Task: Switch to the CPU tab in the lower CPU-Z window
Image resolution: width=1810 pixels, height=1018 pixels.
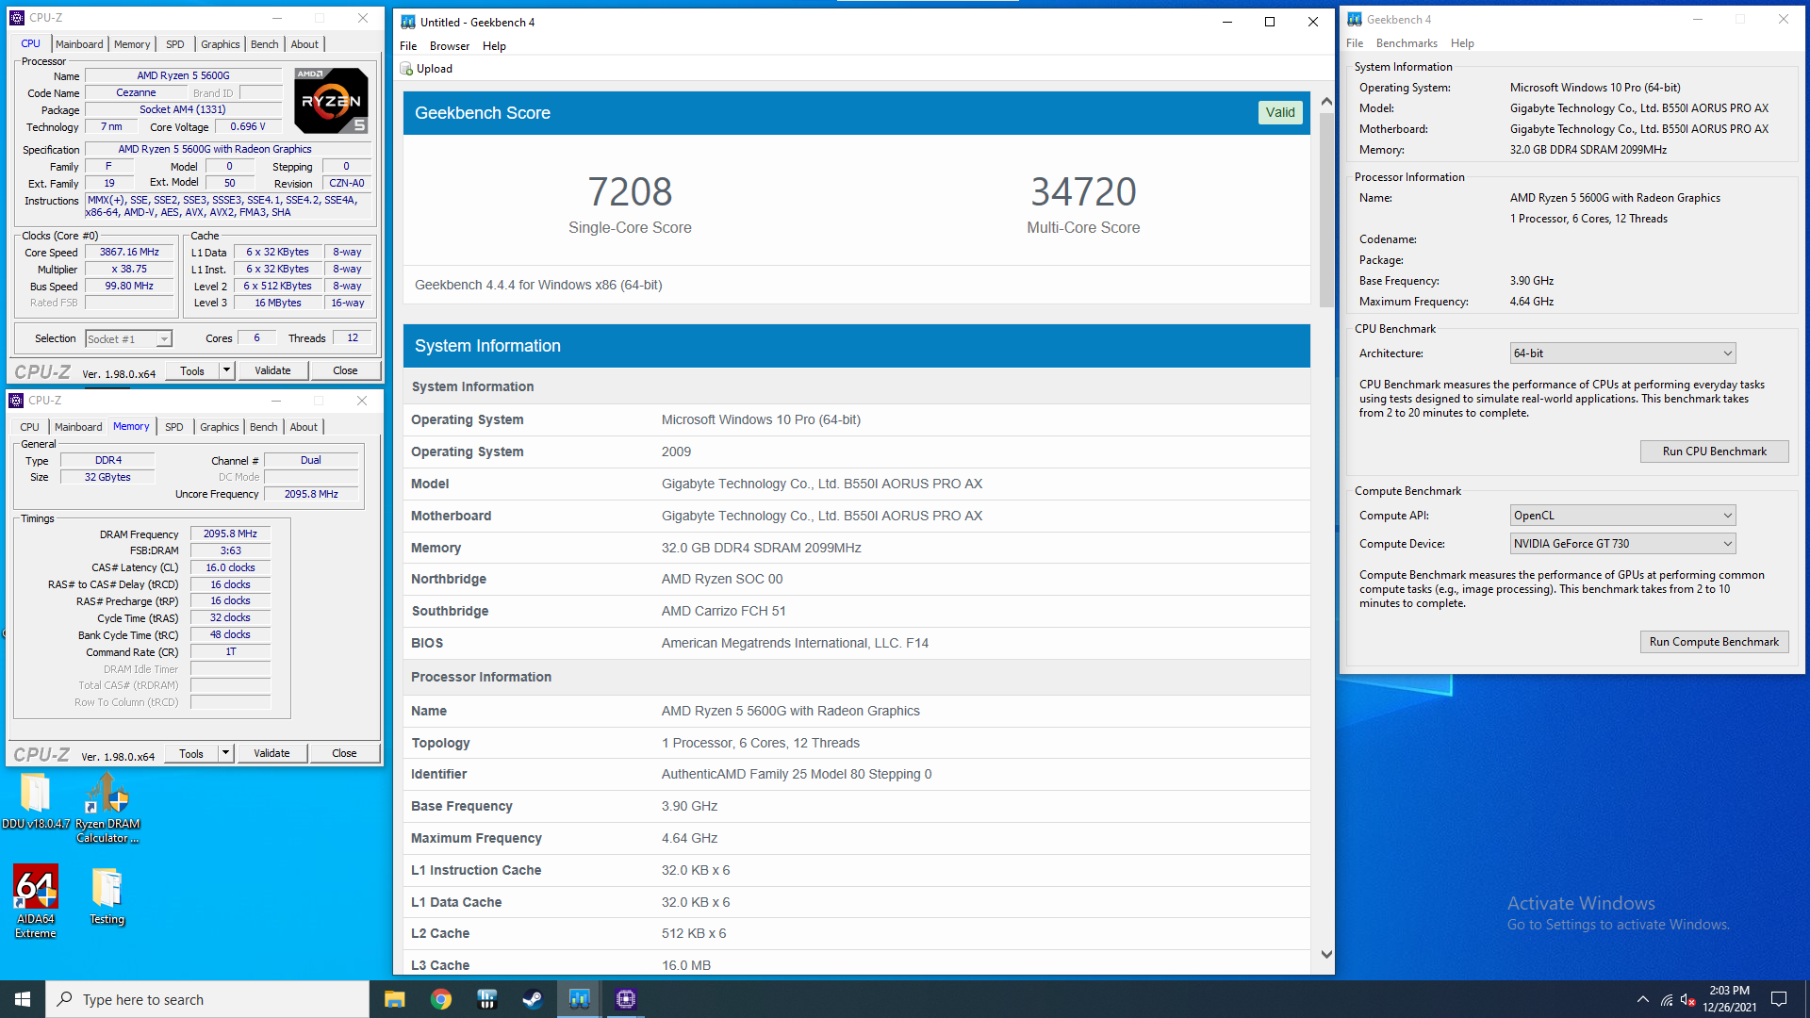Action: click(30, 427)
